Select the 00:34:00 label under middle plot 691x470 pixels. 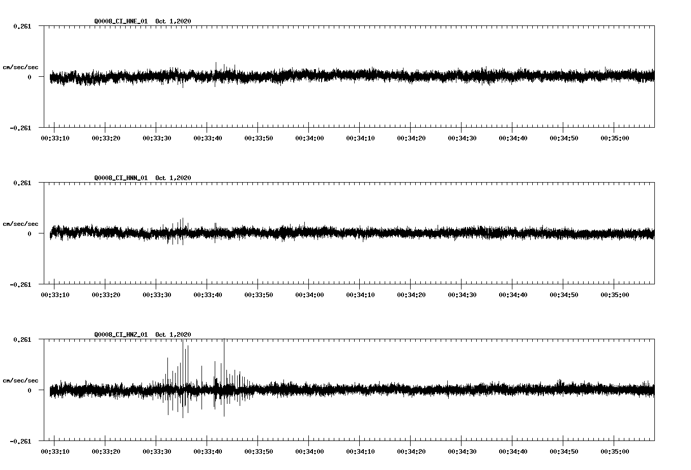pyautogui.click(x=309, y=293)
